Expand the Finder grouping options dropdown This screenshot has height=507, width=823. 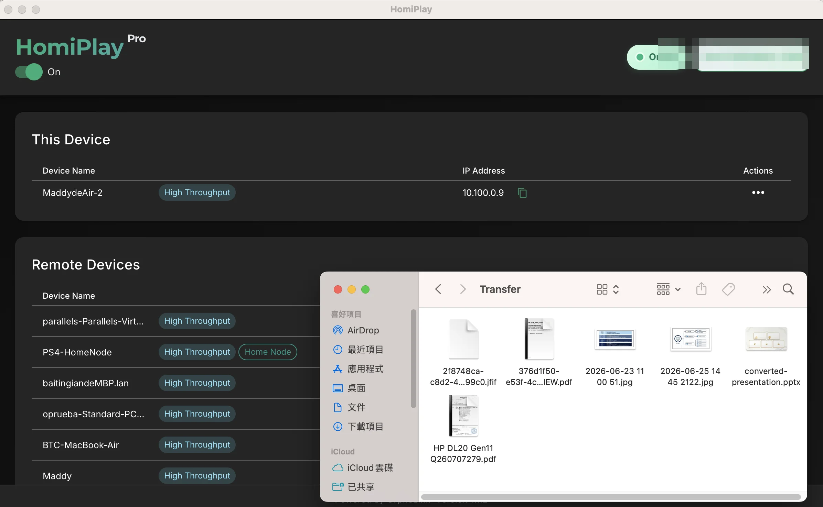tap(669, 289)
